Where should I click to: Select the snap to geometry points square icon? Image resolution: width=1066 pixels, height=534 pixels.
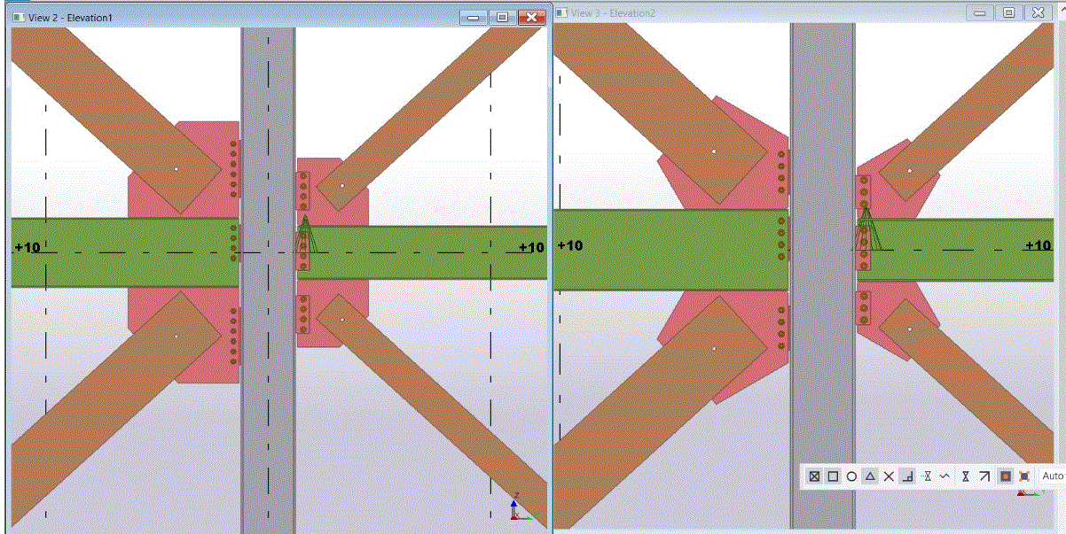click(832, 477)
